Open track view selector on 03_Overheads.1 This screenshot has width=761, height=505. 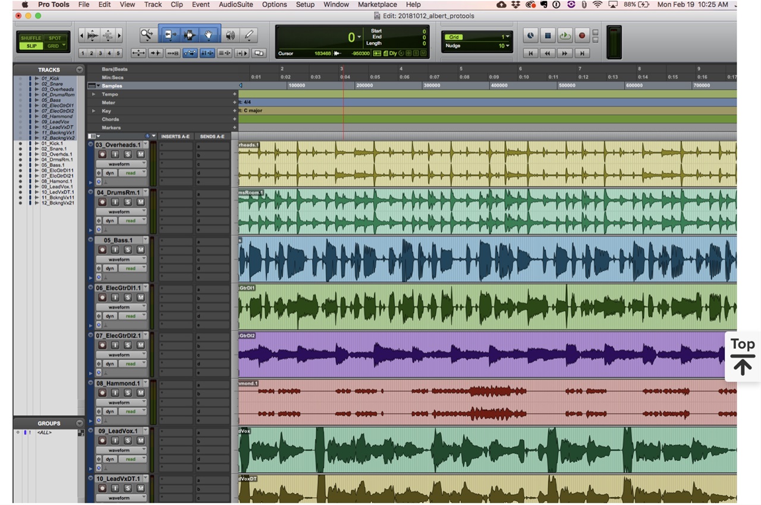click(x=121, y=164)
